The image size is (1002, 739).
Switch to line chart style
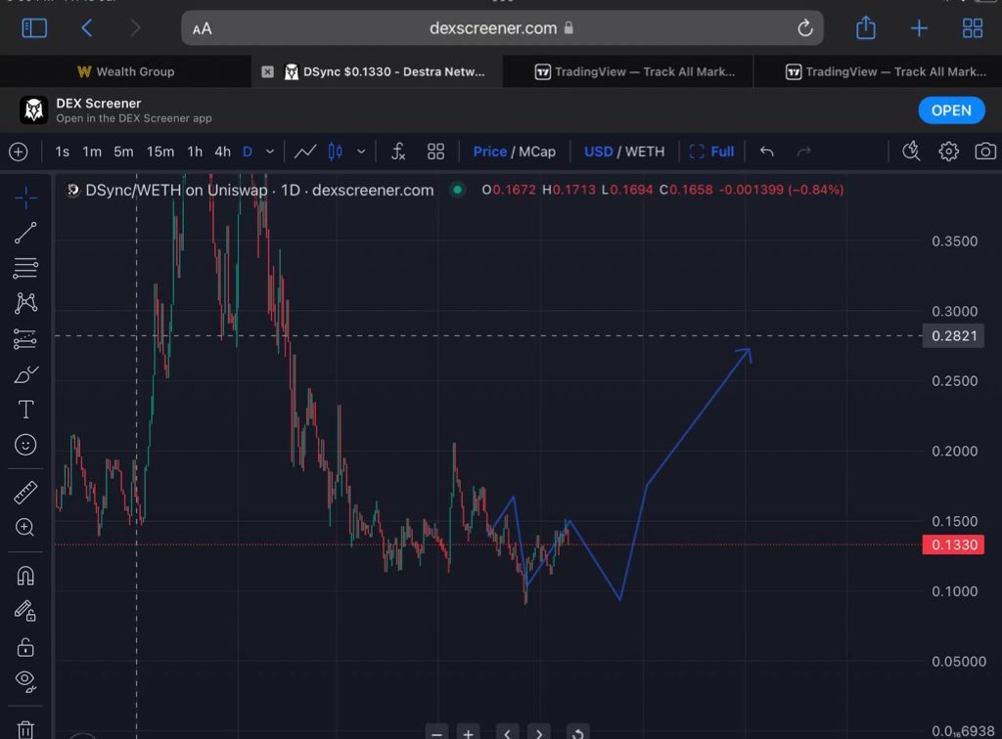click(x=305, y=152)
